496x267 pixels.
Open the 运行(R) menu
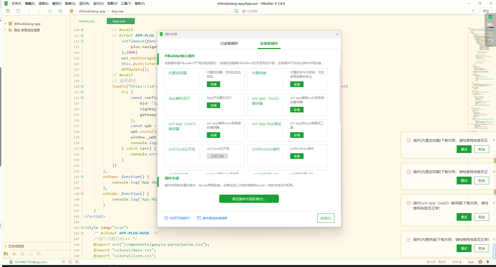[x=84, y=4]
